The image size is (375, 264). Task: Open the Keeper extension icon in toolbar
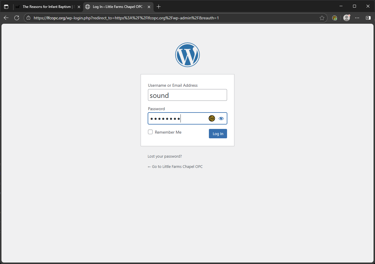click(x=335, y=18)
